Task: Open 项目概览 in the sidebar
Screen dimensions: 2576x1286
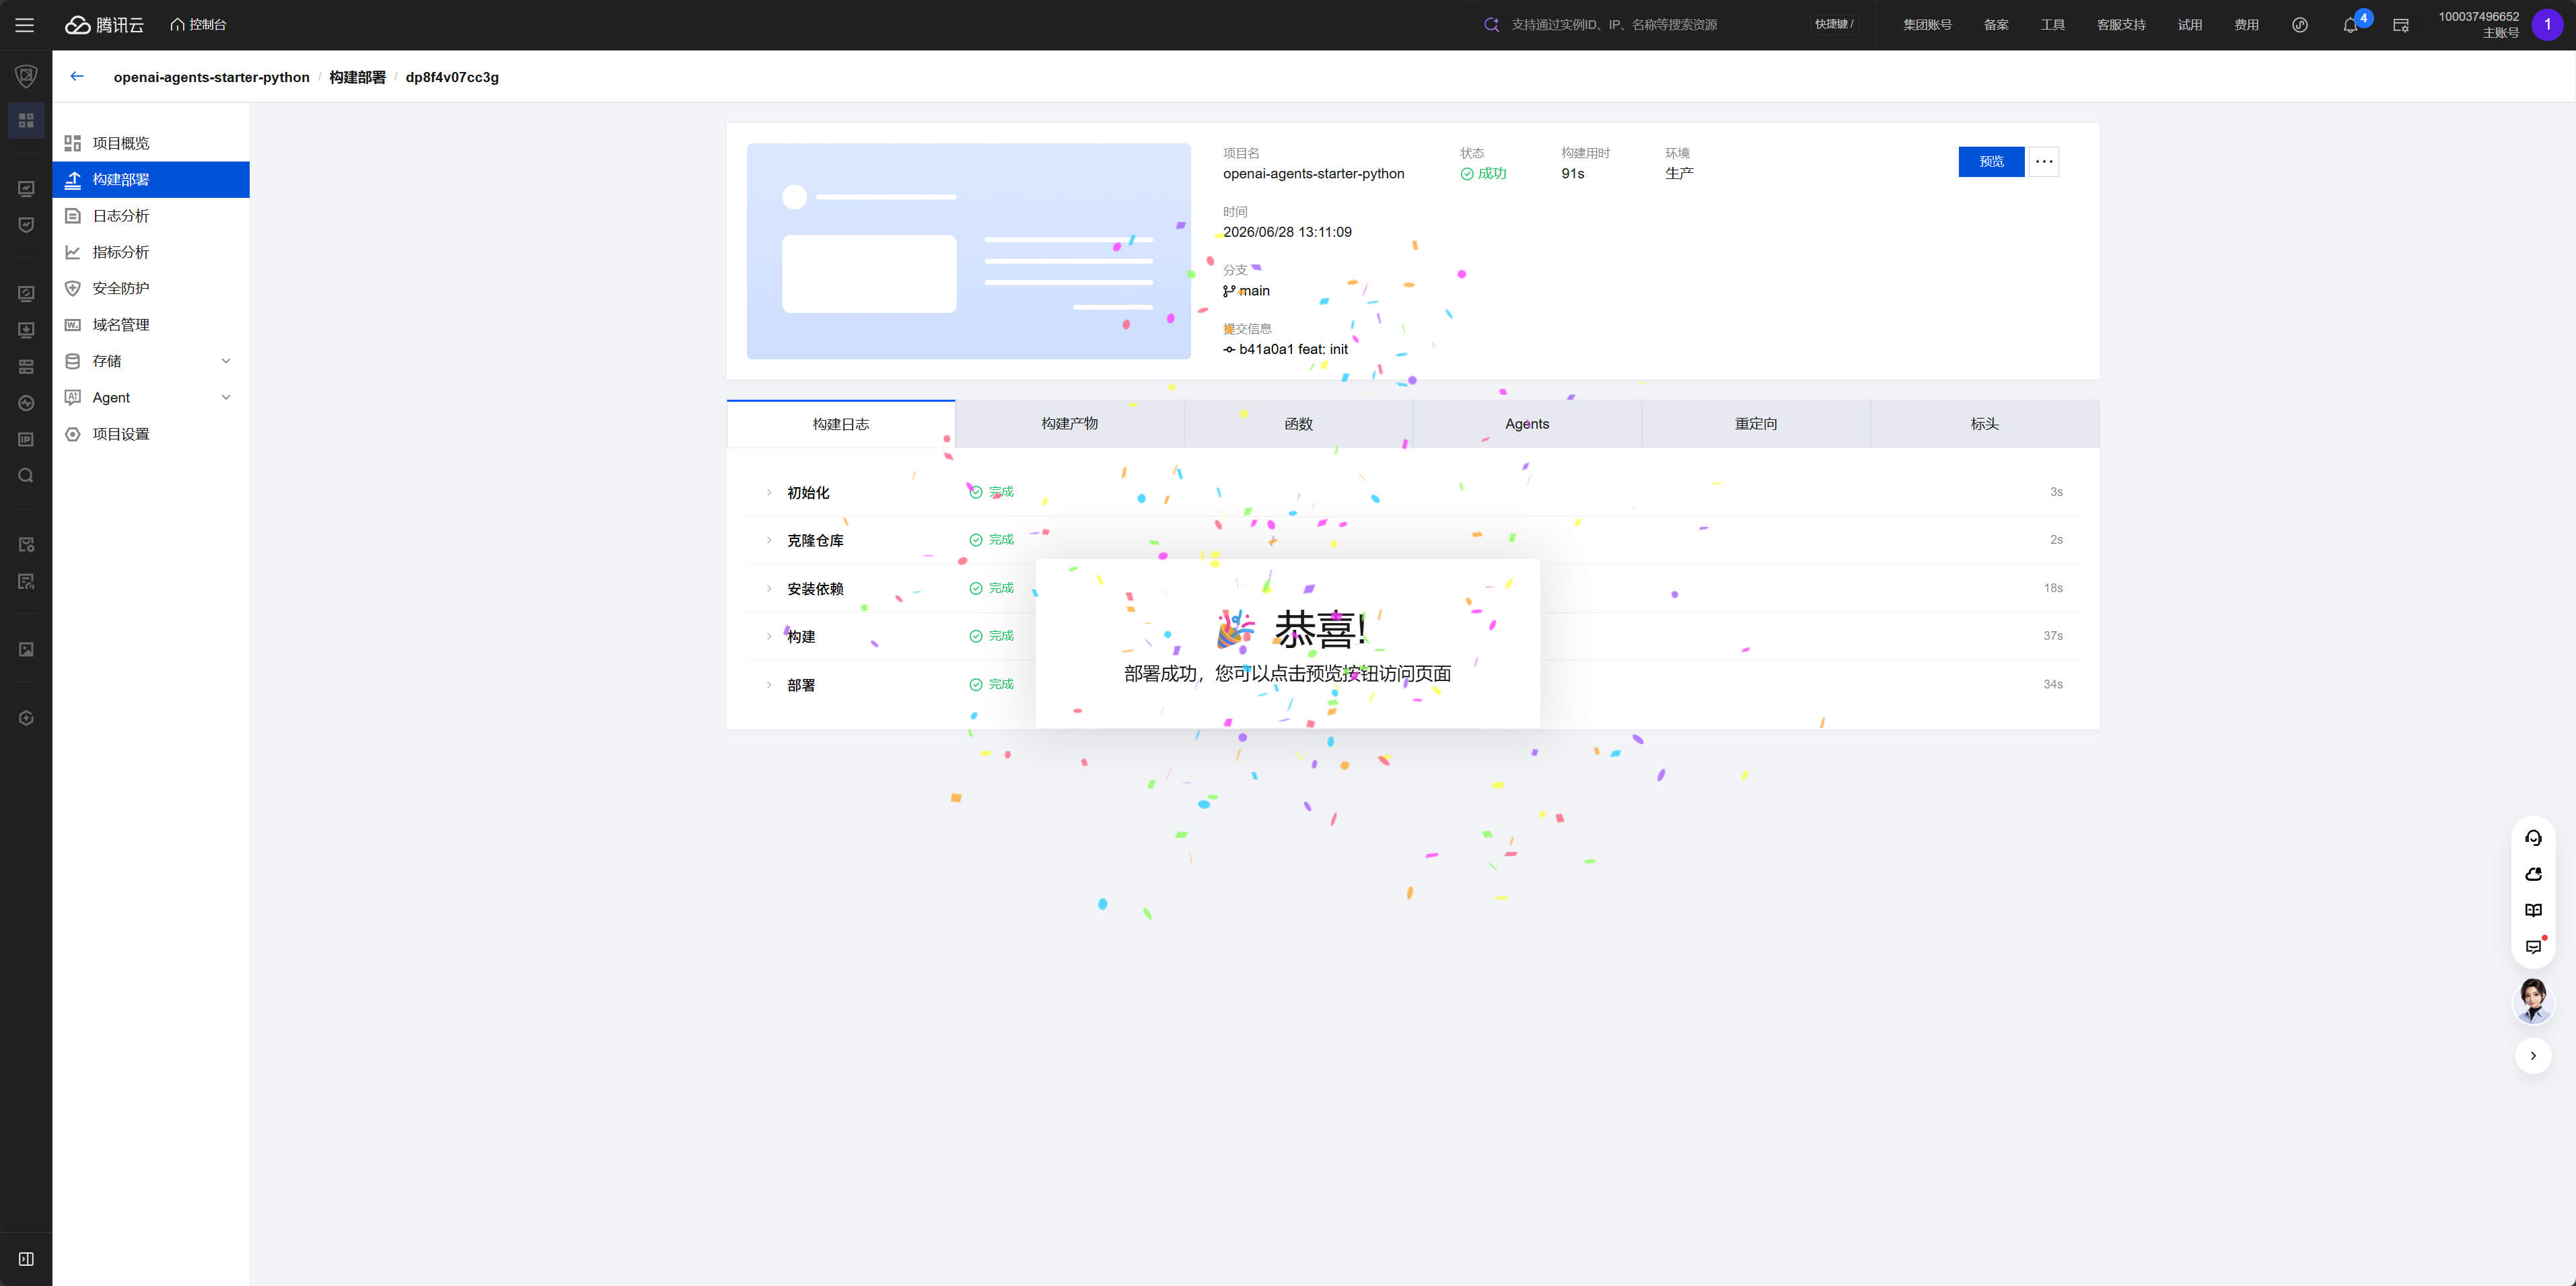Action: (x=151, y=143)
